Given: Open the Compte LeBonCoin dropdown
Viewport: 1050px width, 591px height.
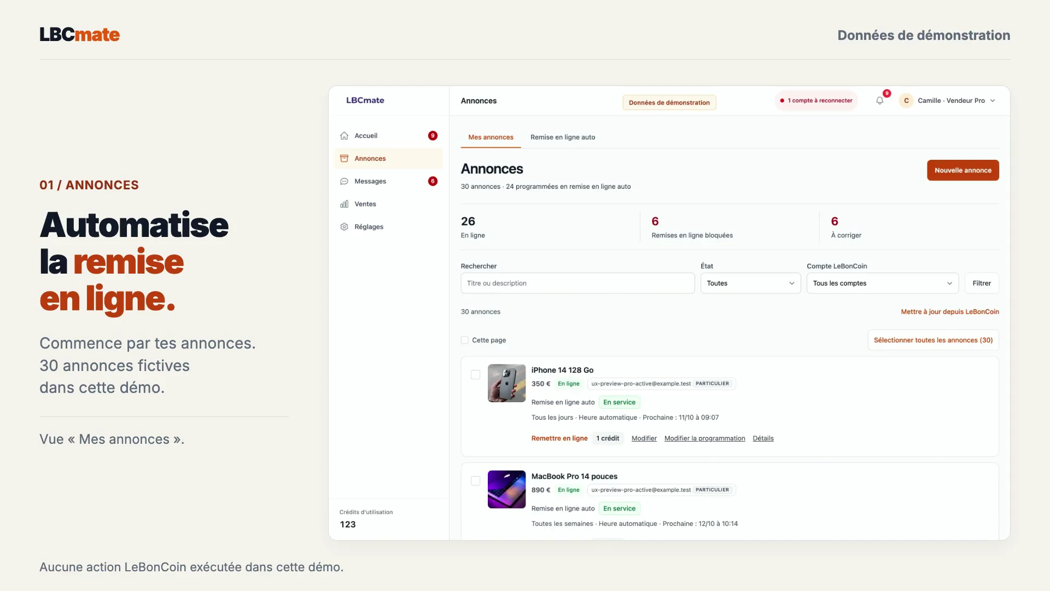Looking at the screenshot, I should (882, 283).
